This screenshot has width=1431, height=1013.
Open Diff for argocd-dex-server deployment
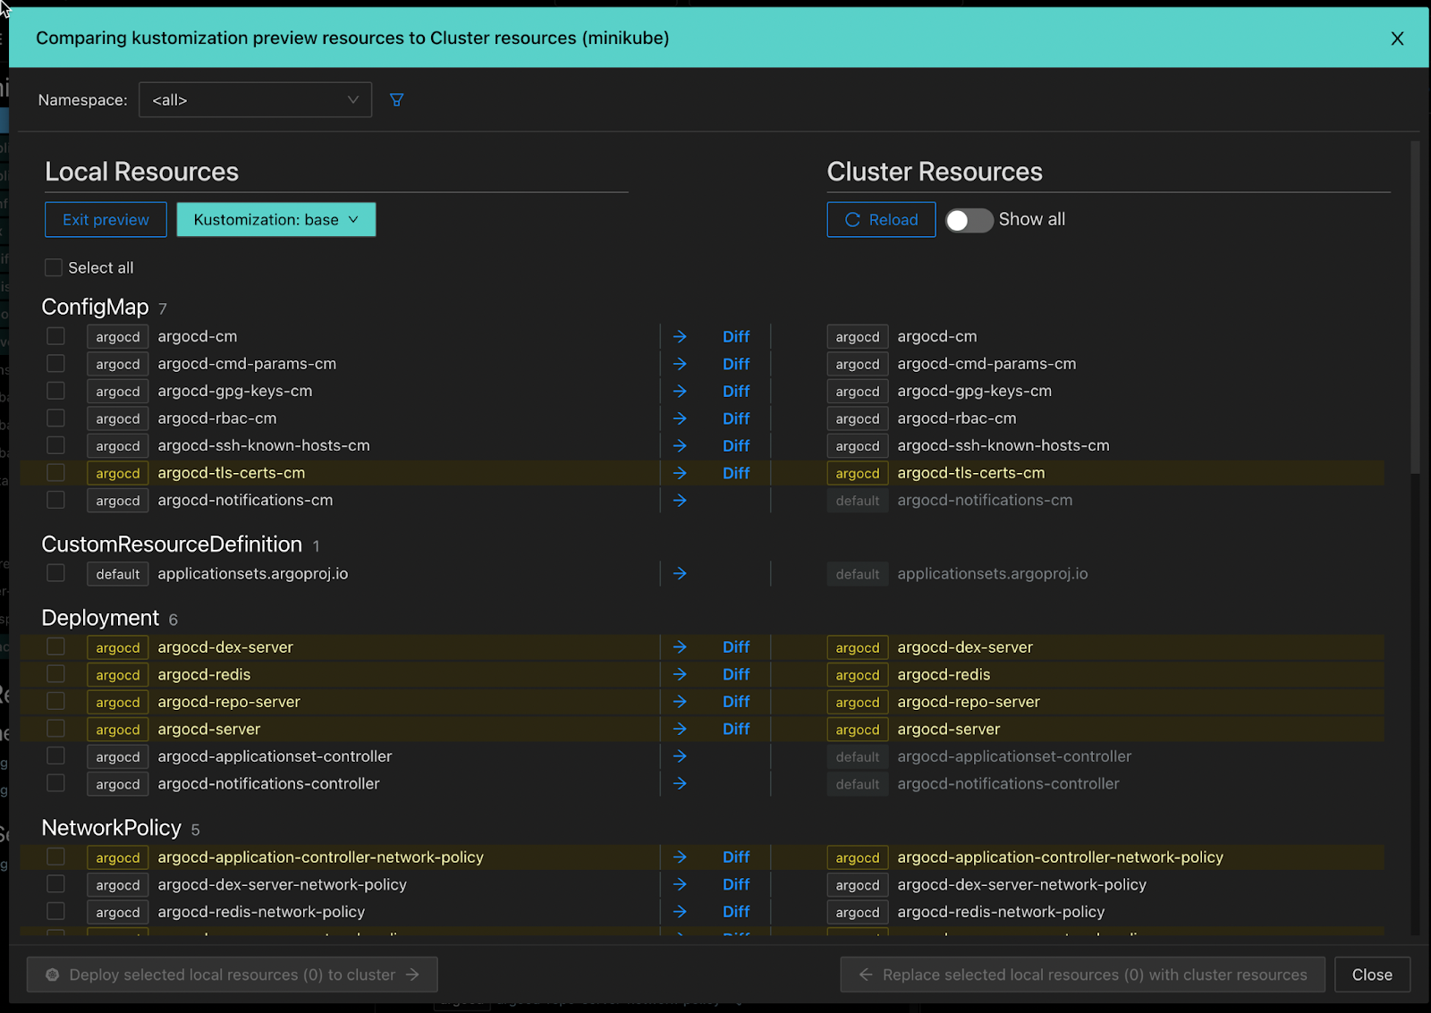tap(736, 647)
